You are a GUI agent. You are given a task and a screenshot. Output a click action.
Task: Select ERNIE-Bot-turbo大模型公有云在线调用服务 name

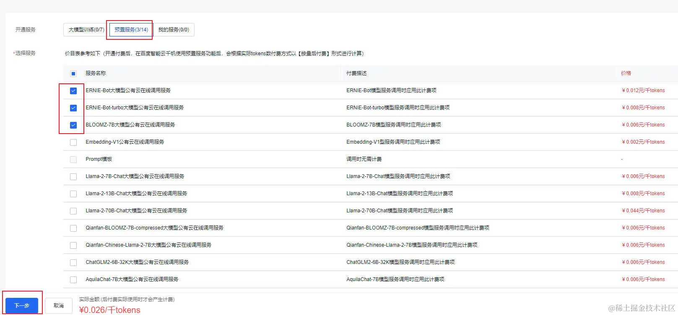point(135,108)
